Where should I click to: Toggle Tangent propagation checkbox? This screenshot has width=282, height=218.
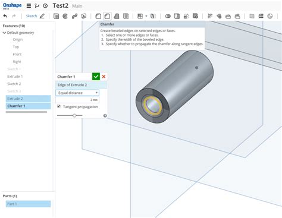point(59,106)
